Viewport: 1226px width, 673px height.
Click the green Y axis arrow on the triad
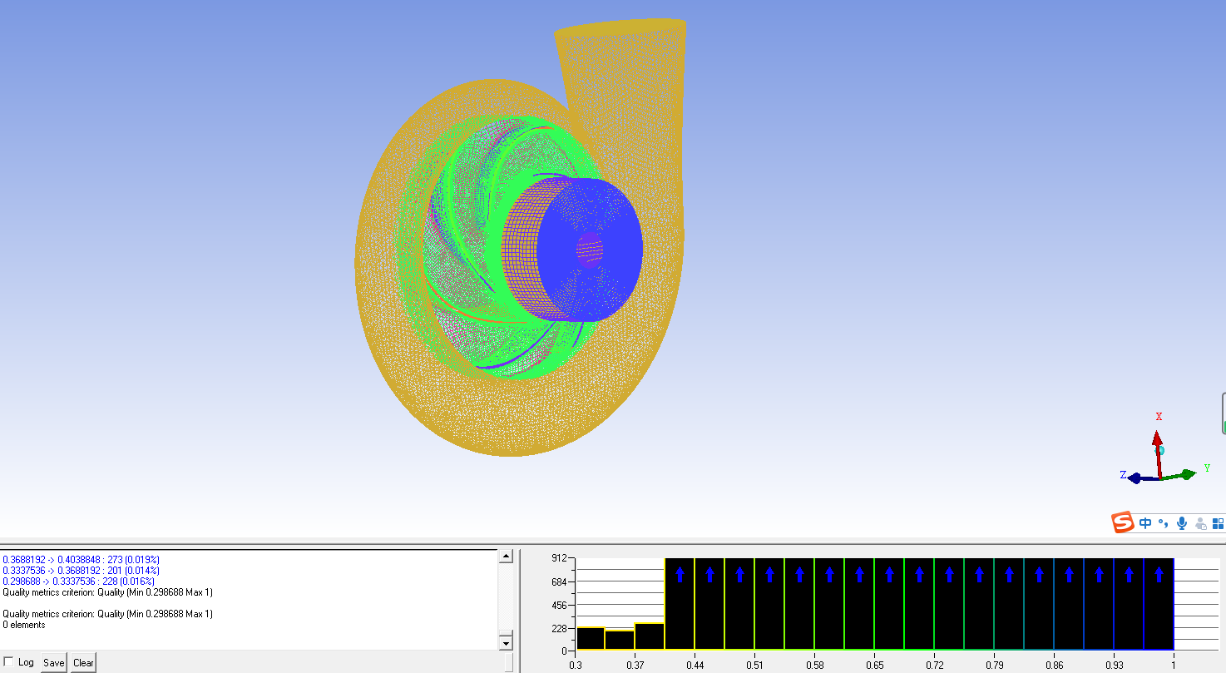pos(1184,475)
